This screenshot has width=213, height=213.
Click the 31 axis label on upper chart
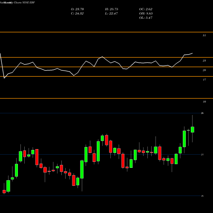point(204,35)
